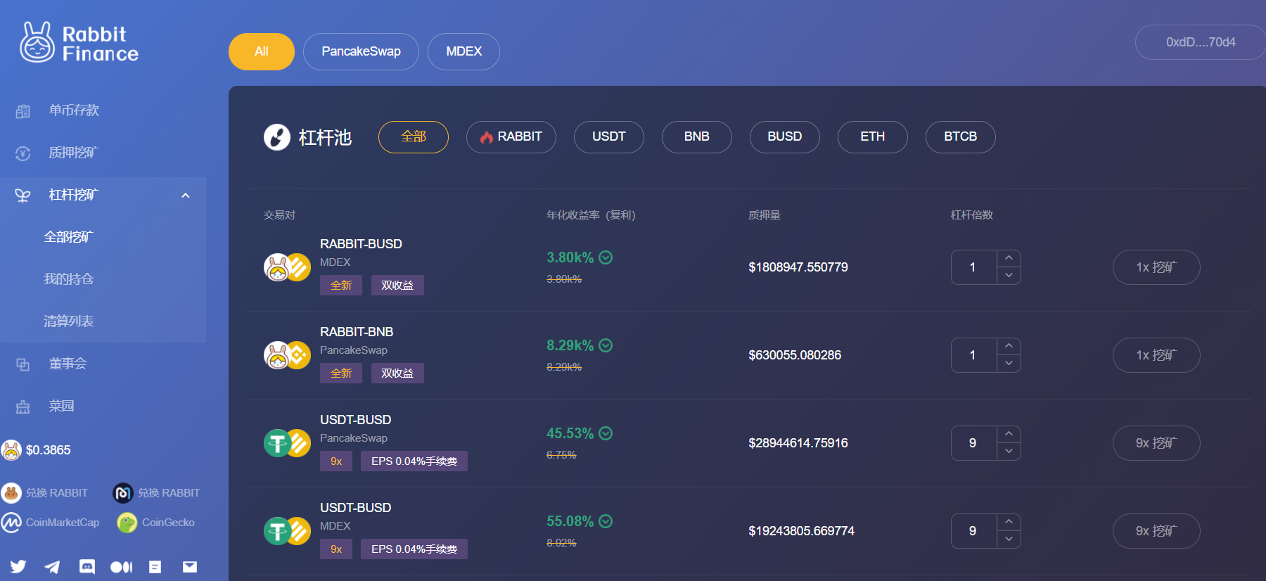1266x581 pixels.
Task: Open the document notes icon
Action: pos(155,566)
